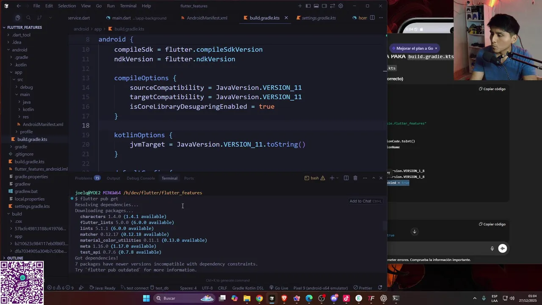Open editor More Actions ellipsis menu
The height and width of the screenshot is (305, 542).
point(381,18)
